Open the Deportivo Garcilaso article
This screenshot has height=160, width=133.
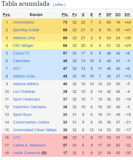(x=30, y=107)
